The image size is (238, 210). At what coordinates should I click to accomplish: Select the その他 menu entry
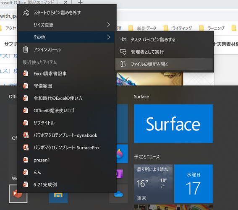66,37
